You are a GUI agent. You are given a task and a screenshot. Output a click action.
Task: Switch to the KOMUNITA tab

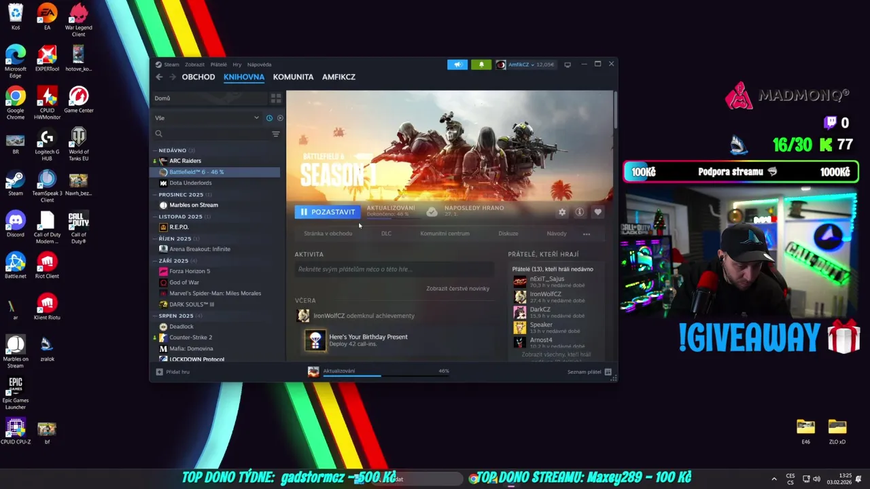(293, 77)
